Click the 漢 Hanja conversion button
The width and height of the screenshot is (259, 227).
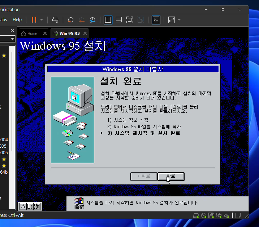(x=37, y=206)
